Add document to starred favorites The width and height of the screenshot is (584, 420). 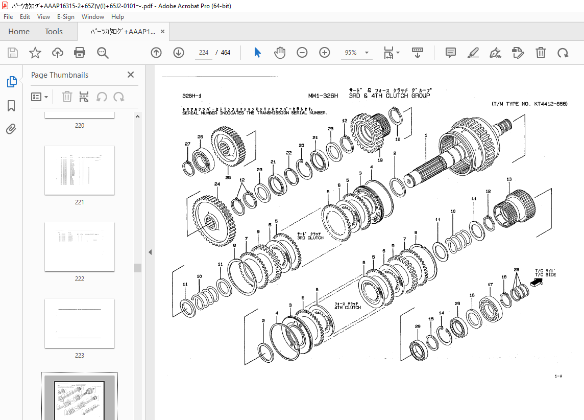pyautogui.click(x=35, y=53)
